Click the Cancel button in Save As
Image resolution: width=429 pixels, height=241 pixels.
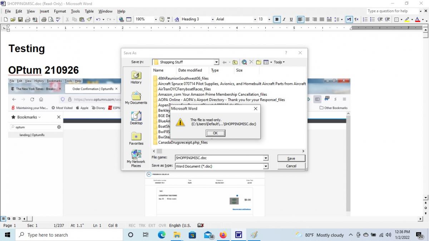pos(291,166)
